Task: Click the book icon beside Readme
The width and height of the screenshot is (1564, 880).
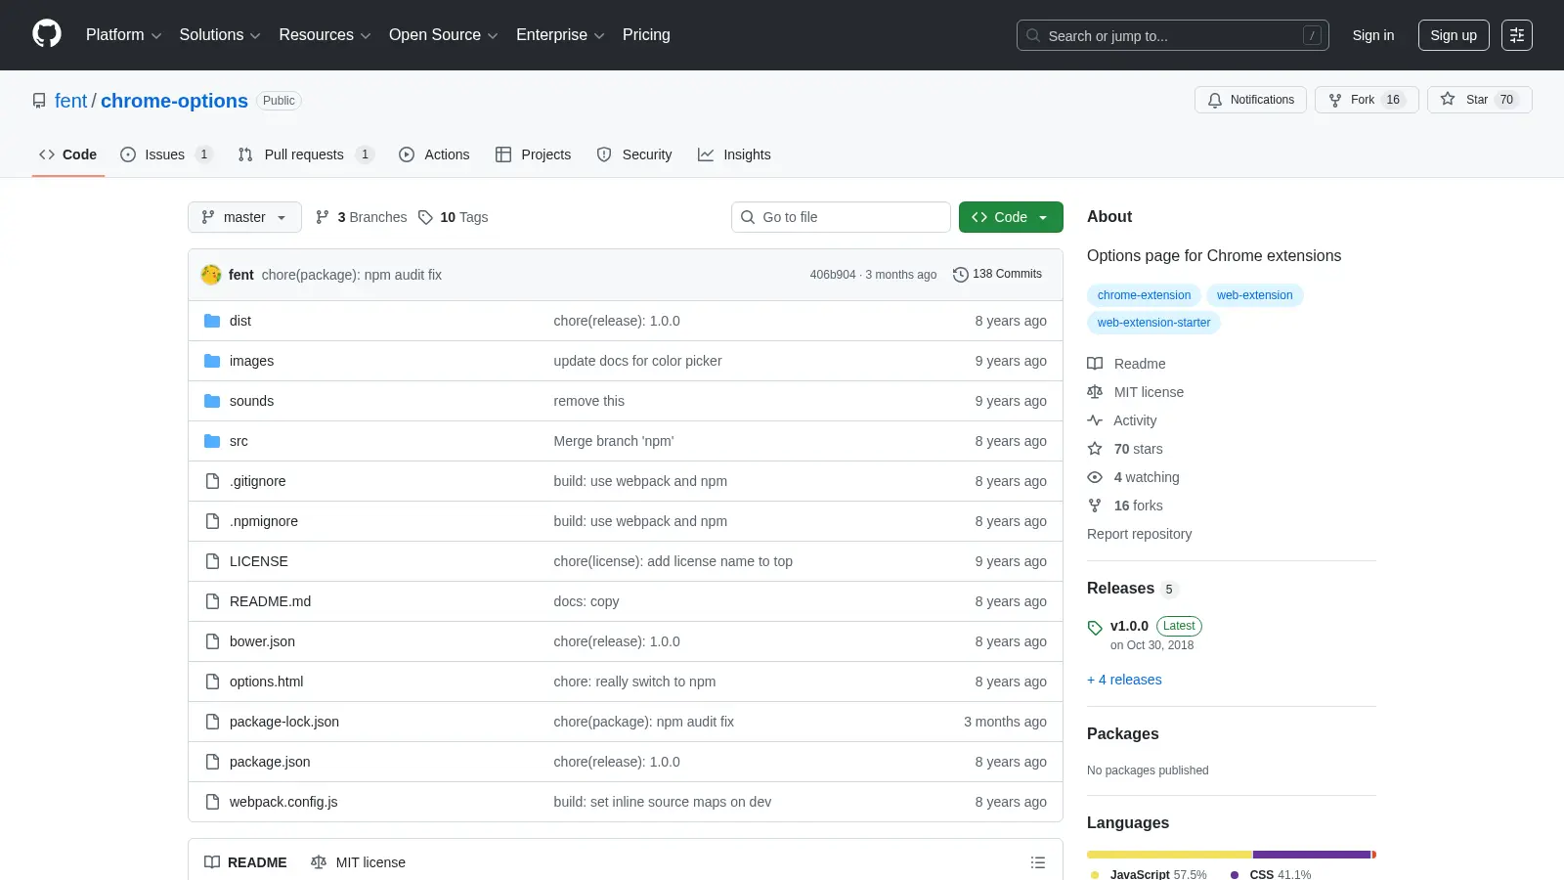Action: pyautogui.click(x=1095, y=364)
